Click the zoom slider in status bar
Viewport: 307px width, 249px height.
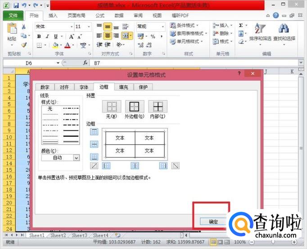pos(273,242)
